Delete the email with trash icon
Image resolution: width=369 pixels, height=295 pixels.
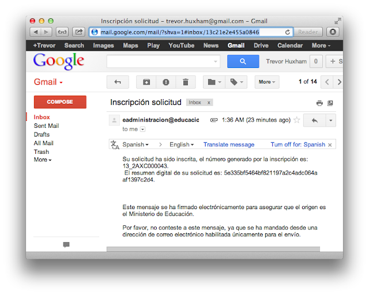(186, 82)
